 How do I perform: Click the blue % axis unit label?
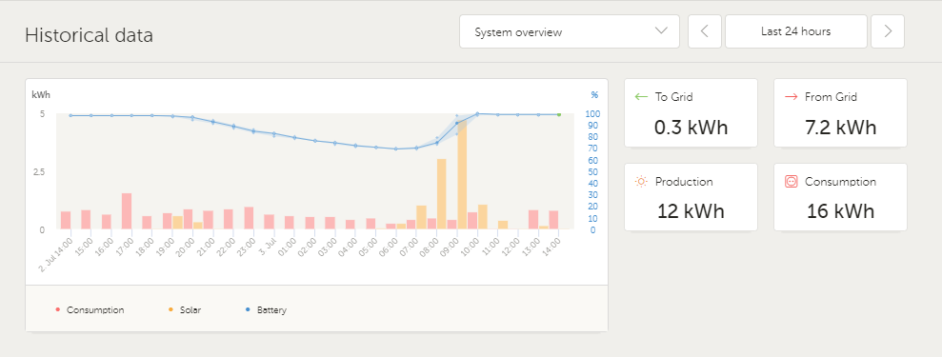594,94
